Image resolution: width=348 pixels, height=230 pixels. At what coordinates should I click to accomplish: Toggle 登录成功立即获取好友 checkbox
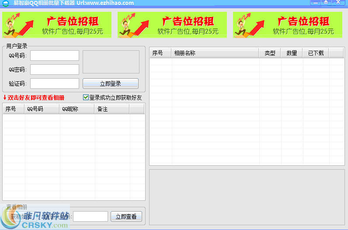(x=86, y=98)
